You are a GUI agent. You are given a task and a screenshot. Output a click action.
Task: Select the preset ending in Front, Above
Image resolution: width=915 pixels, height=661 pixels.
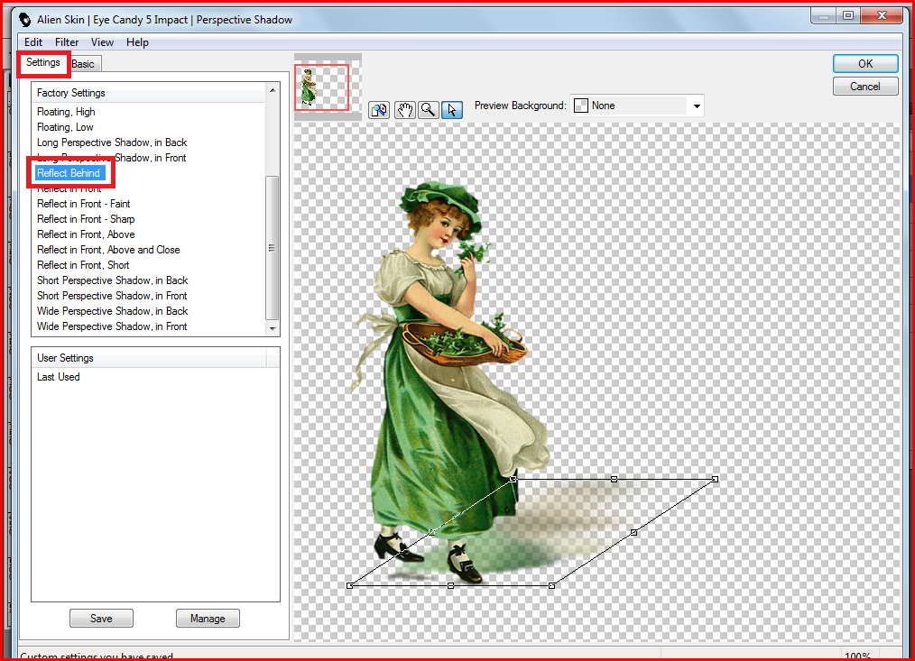click(86, 234)
